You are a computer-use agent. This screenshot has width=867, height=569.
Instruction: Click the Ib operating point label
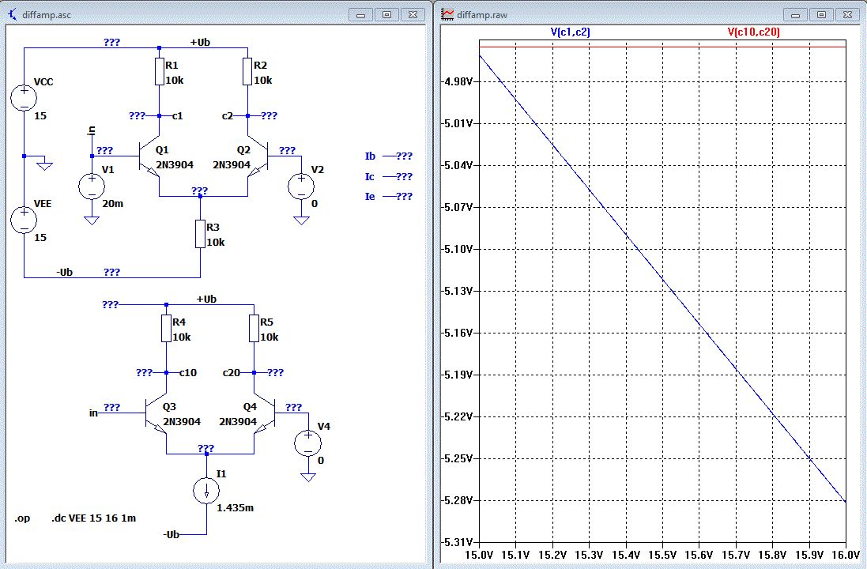pyautogui.click(x=370, y=156)
